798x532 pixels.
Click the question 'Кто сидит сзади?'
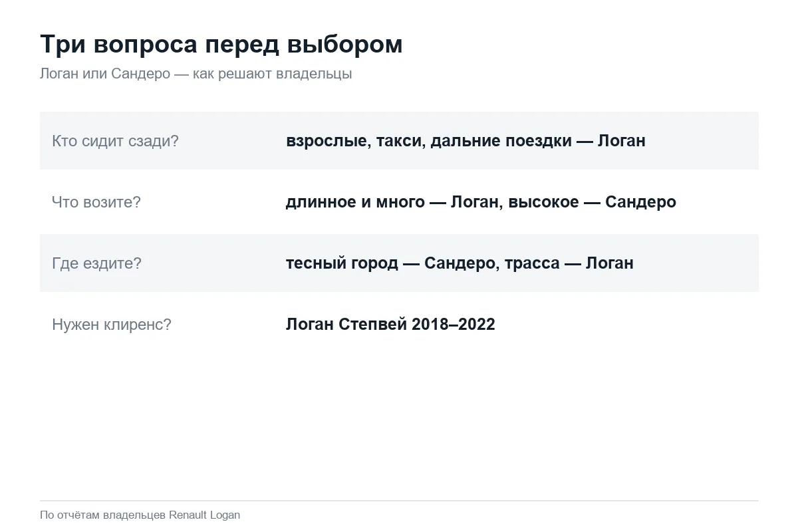click(115, 141)
